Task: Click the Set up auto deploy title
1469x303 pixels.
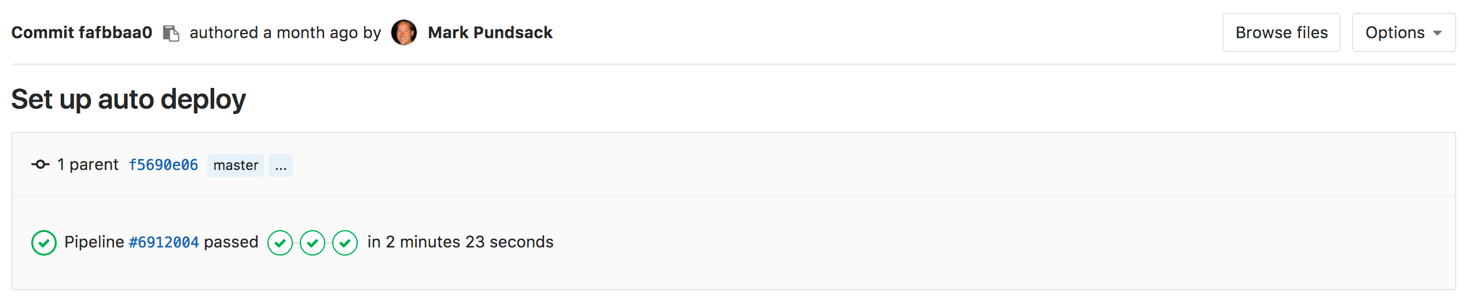Action: click(128, 99)
